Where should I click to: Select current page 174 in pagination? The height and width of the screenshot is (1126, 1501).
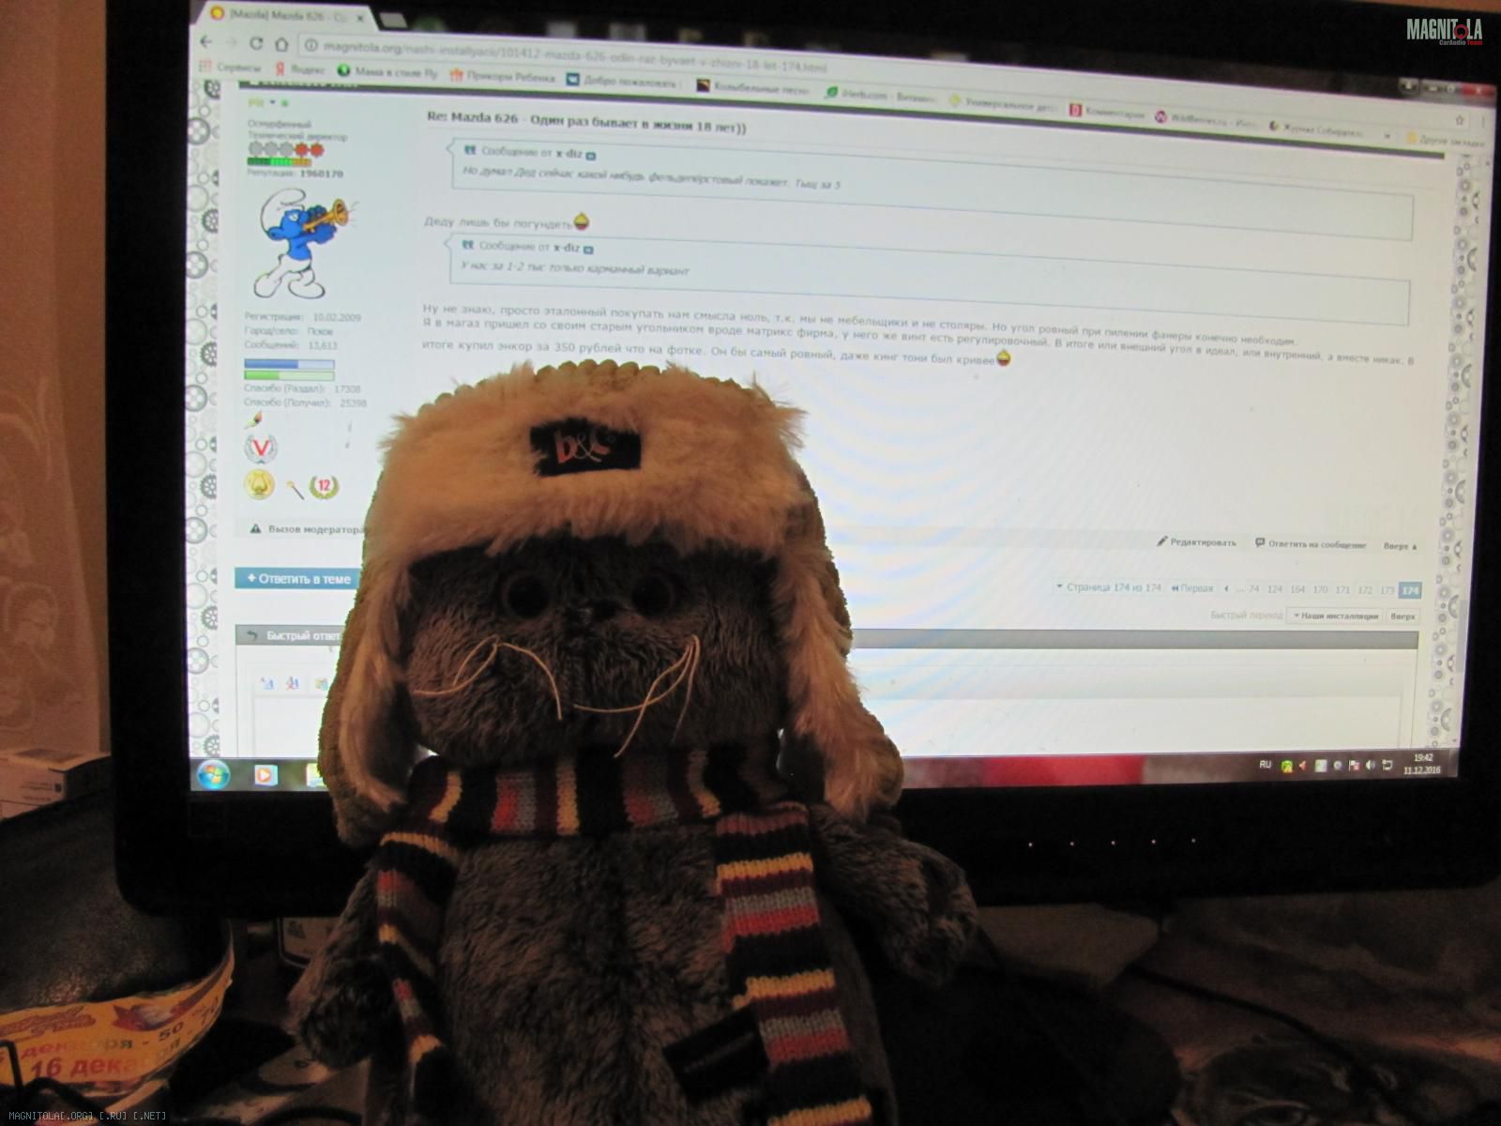click(x=1410, y=590)
